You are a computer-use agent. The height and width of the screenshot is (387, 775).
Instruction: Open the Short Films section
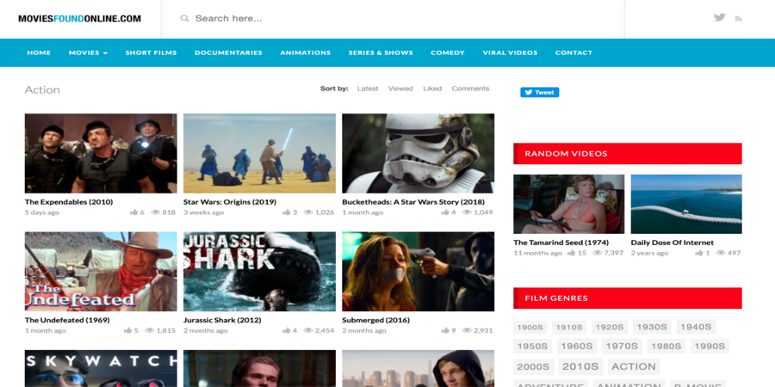pyautogui.click(x=151, y=52)
